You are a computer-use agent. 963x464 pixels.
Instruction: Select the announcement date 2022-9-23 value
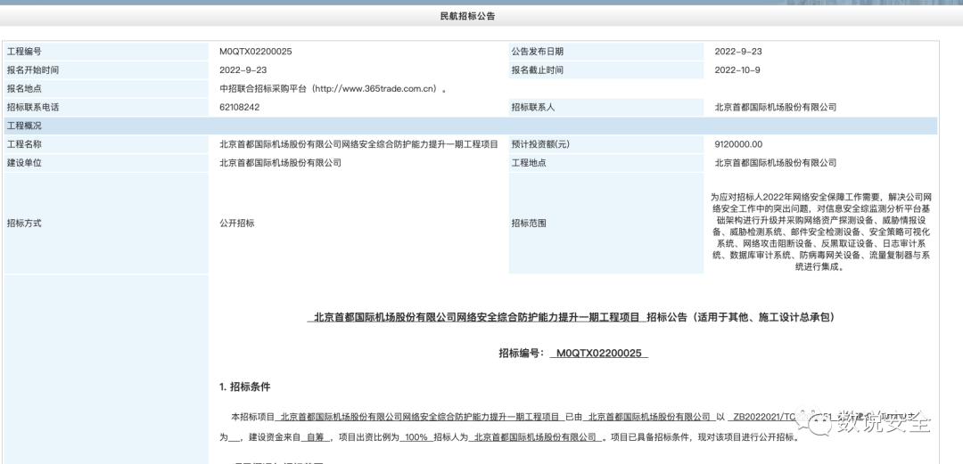coord(738,52)
